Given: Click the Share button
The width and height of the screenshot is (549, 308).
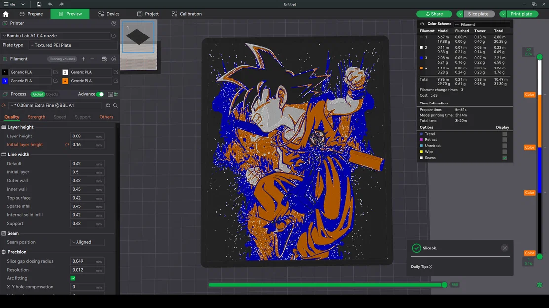Looking at the screenshot, I should point(434,14).
